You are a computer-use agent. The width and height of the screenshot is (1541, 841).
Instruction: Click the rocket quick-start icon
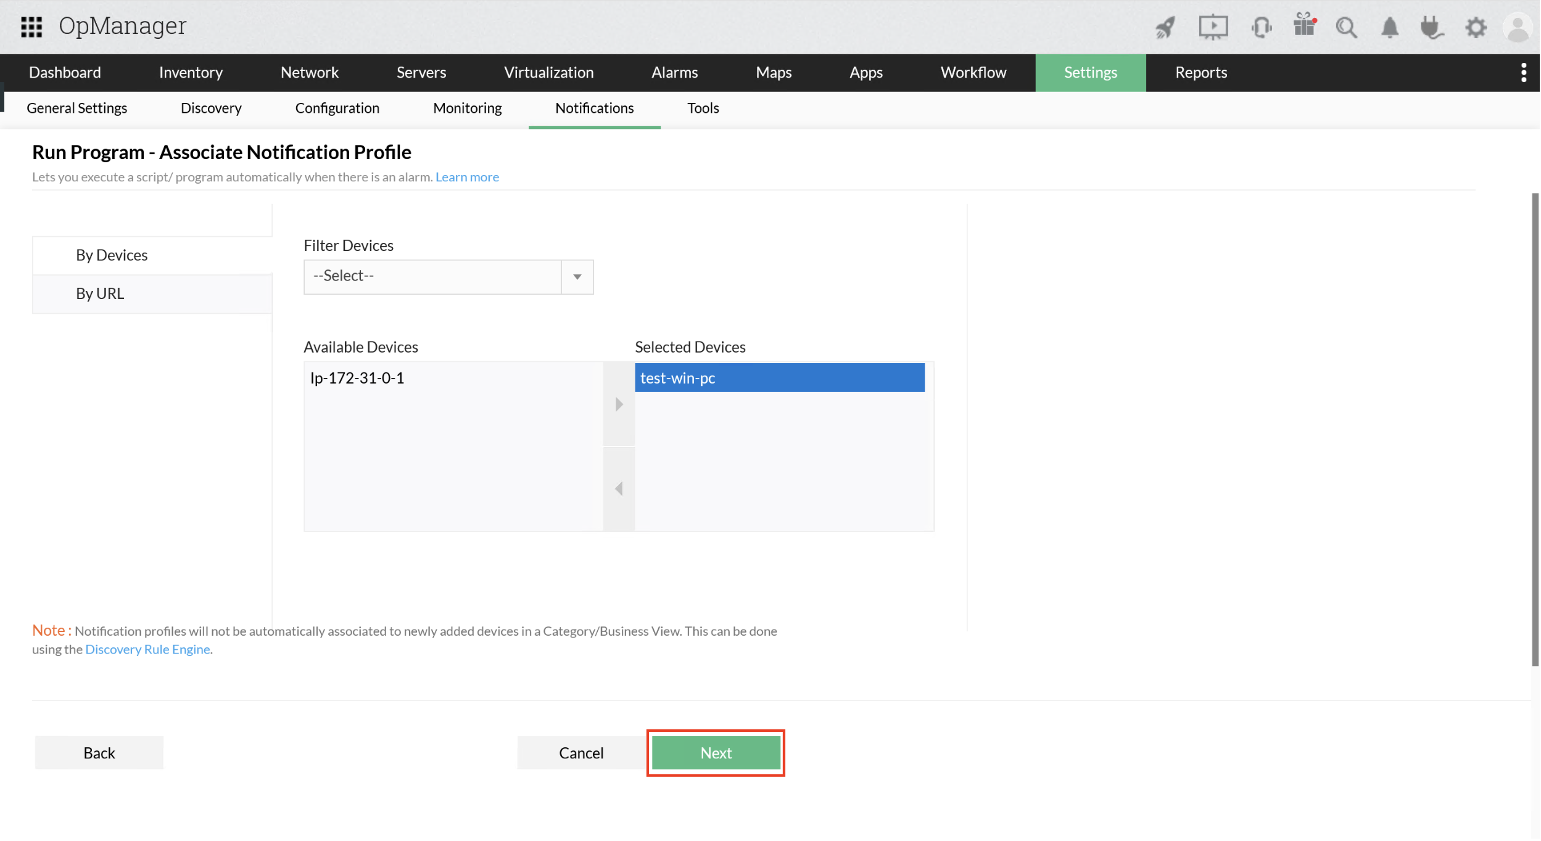[1165, 27]
